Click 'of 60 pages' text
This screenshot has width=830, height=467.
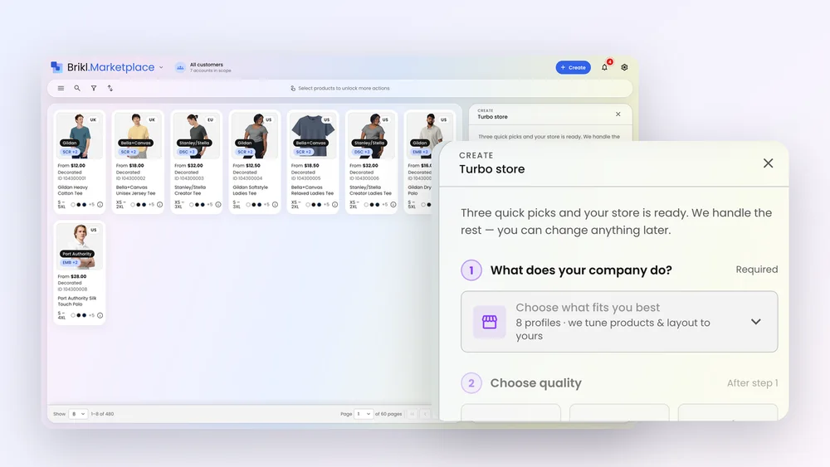pos(388,414)
